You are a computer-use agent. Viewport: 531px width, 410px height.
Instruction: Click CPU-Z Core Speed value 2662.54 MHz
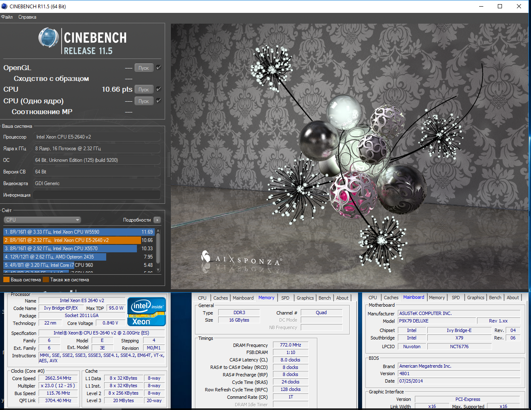coord(58,378)
